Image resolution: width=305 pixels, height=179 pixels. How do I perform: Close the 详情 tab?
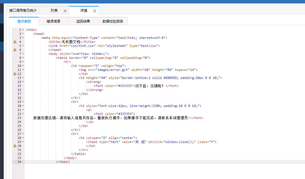pos(95,11)
